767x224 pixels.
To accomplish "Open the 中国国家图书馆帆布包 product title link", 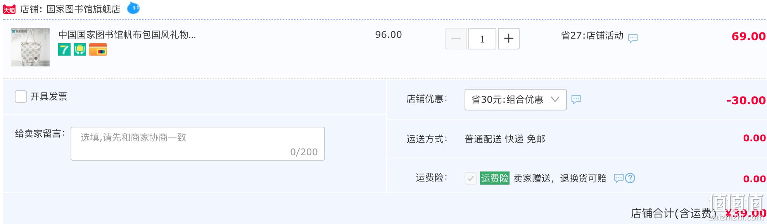I will point(127,35).
